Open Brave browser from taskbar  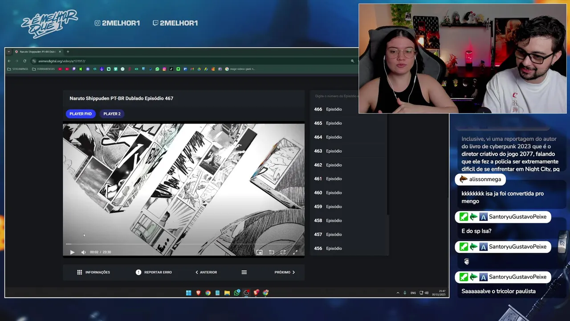pyautogui.click(x=198, y=293)
